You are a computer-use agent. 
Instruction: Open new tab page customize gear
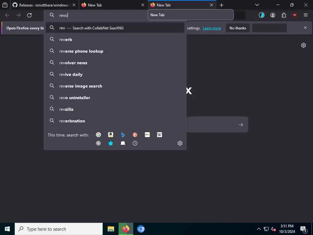pos(304,45)
